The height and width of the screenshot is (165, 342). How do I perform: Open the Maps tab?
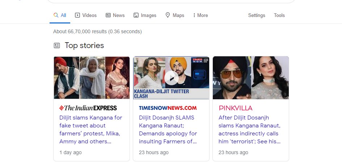pos(175,15)
